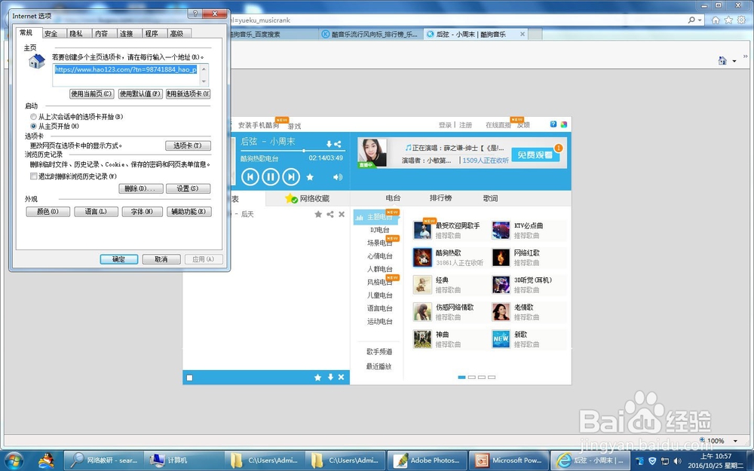Click 选项卡(T) button
754x471 pixels.
coord(188,145)
